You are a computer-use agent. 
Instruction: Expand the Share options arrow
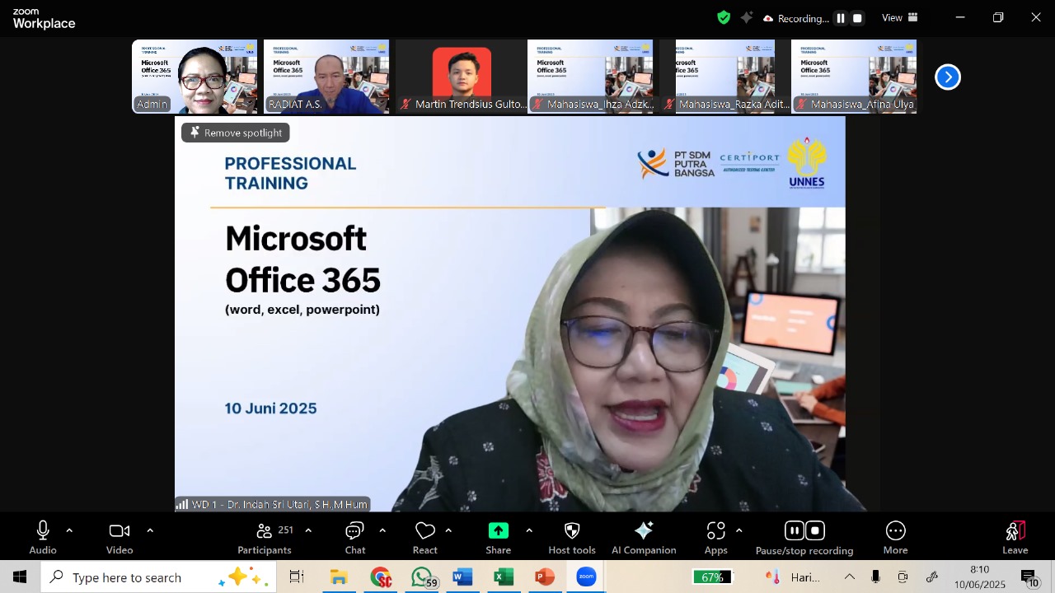528,531
